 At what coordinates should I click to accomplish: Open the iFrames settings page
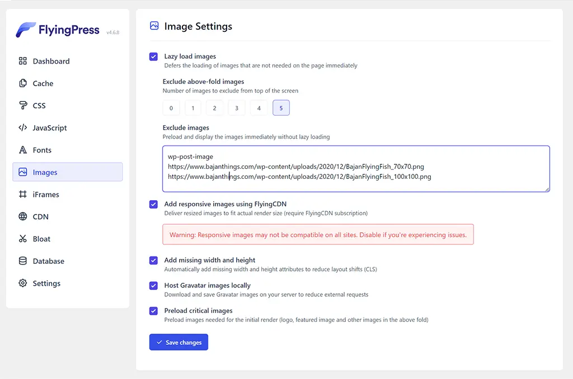point(68,194)
